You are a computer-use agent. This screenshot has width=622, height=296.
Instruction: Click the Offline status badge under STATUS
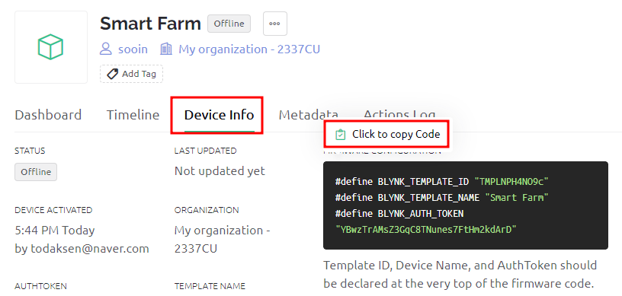36,172
